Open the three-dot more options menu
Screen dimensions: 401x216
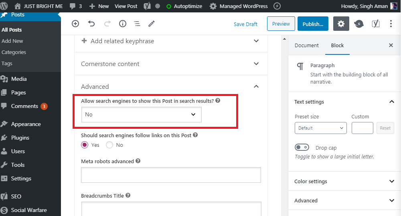[391, 24]
